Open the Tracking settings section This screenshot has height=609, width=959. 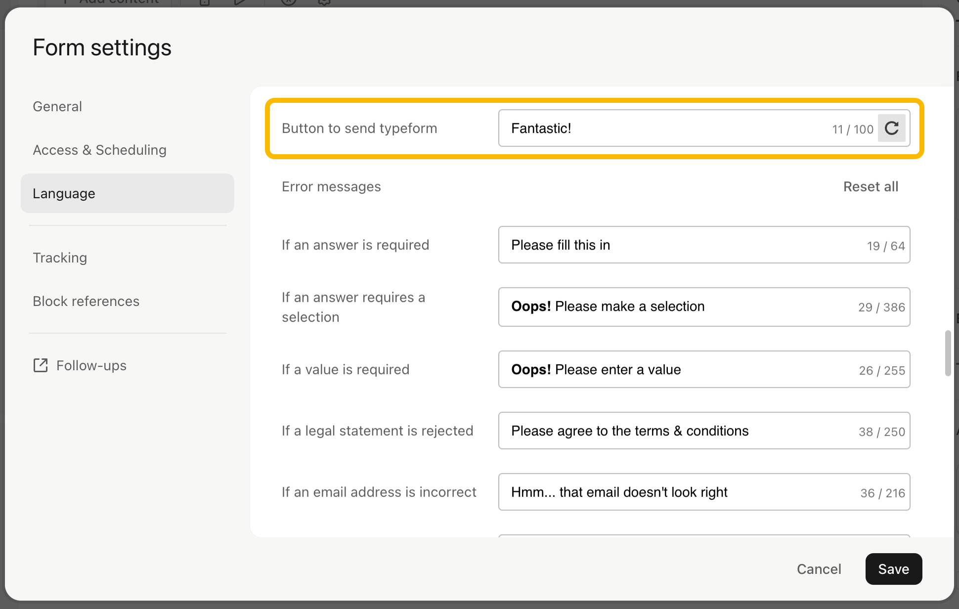tap(60, 258)
